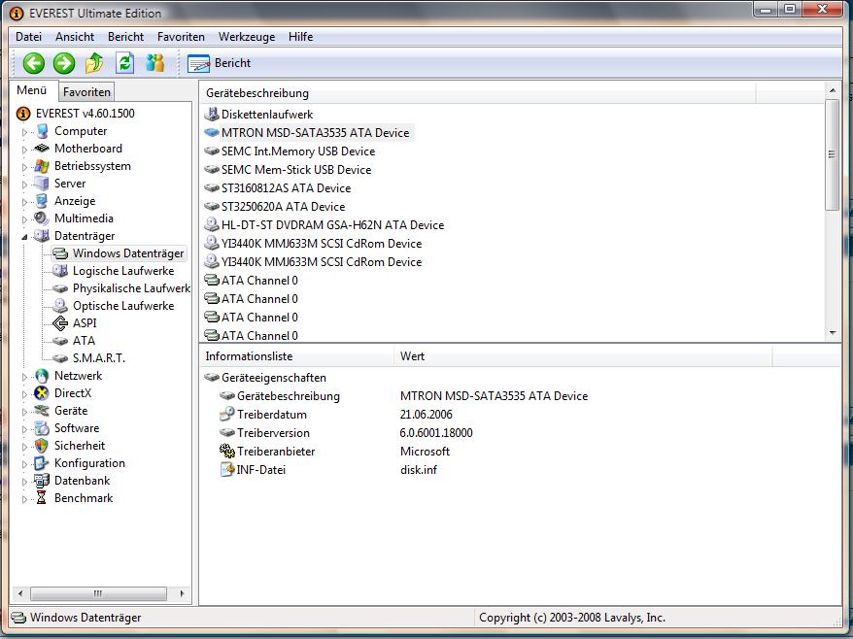The height and width of the screenshot is (639, 853).
Task: Select ST3160812AS ATA Device
Action: tap(286, 188)
